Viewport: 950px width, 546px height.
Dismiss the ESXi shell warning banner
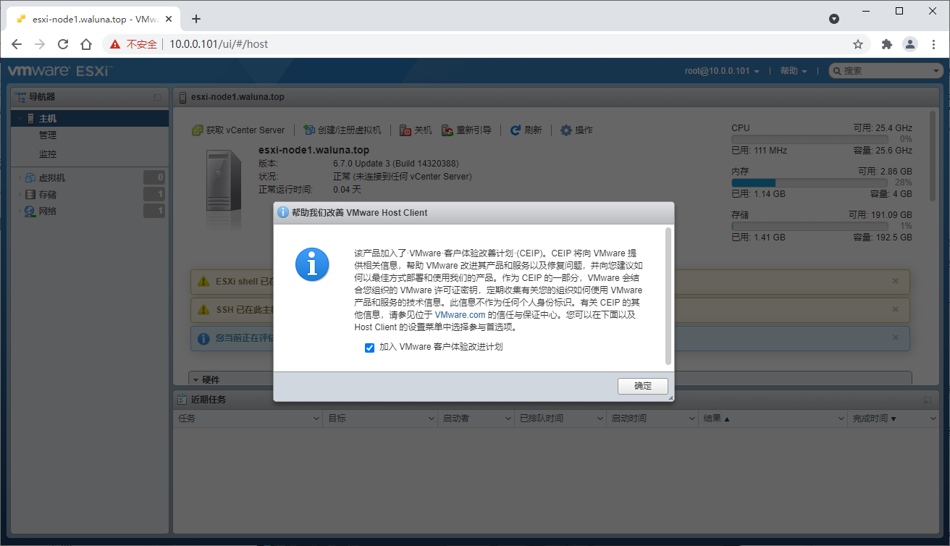(895, 281)
